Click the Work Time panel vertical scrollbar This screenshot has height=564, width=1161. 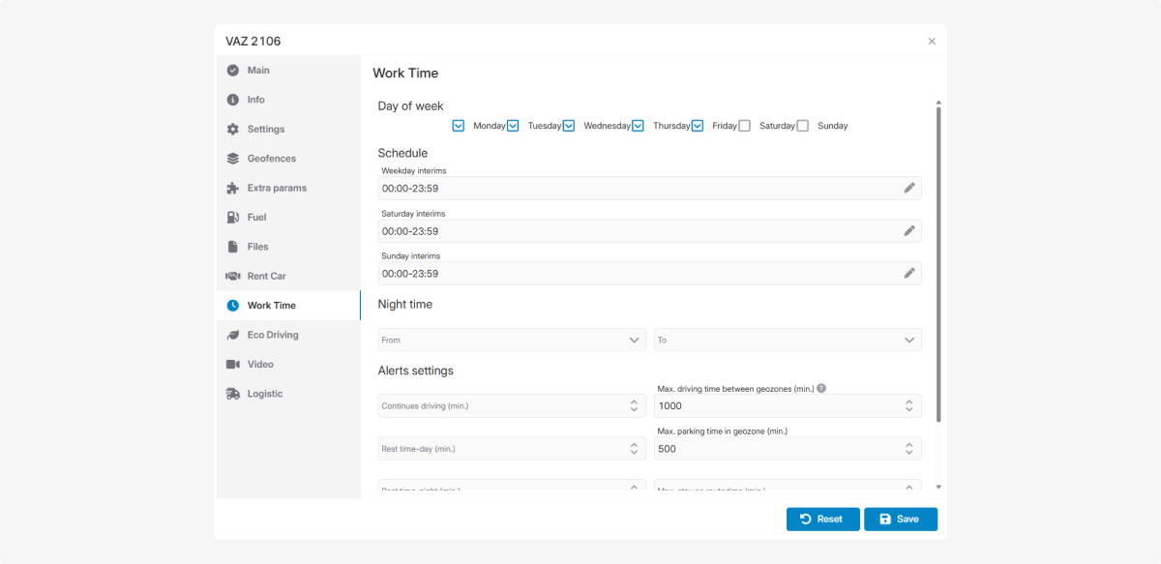coord(938,261)
